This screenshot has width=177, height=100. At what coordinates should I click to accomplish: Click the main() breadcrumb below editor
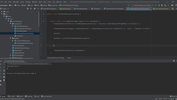point(69,58)
